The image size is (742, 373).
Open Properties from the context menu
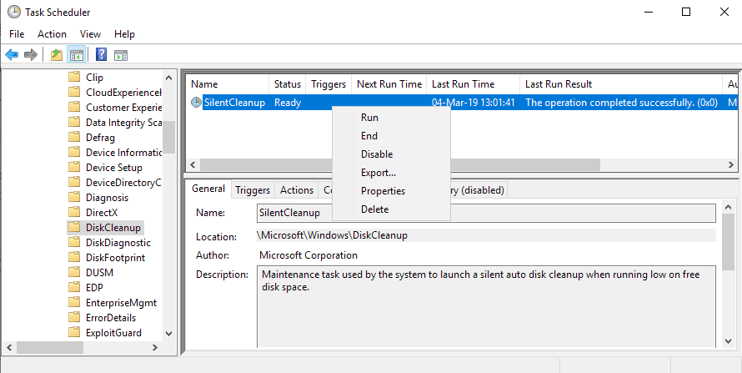[x=383, y=191]
